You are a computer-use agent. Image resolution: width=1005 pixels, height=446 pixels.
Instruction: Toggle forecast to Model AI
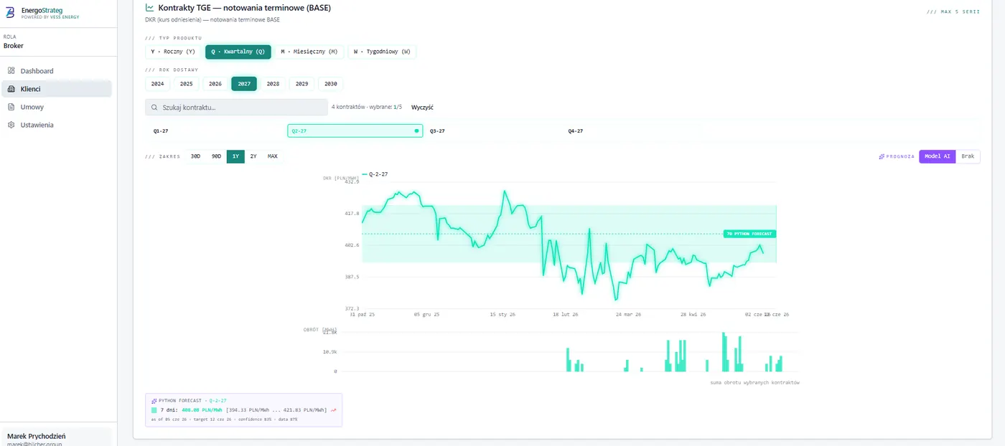(x=937, y=156)
